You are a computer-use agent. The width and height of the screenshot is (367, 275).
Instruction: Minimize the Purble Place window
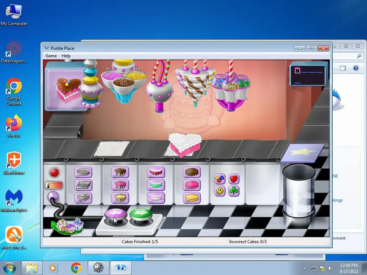[300, 48]
